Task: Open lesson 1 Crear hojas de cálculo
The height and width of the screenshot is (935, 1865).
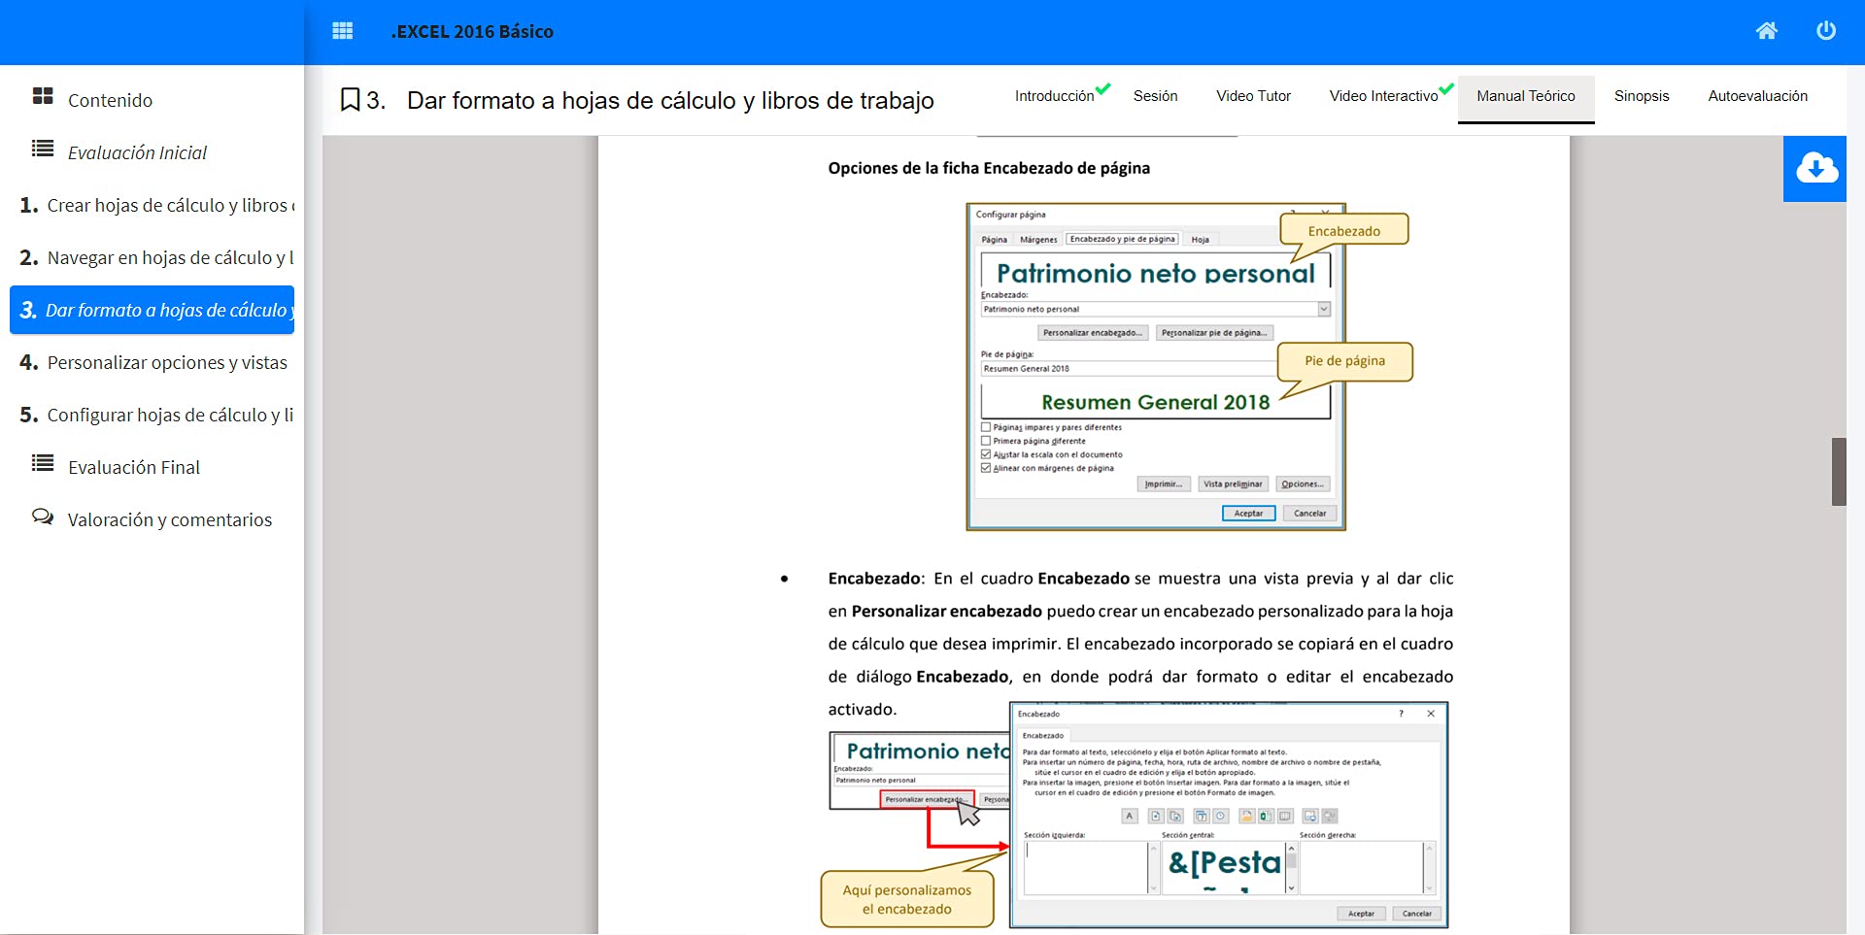Action: 152,205
